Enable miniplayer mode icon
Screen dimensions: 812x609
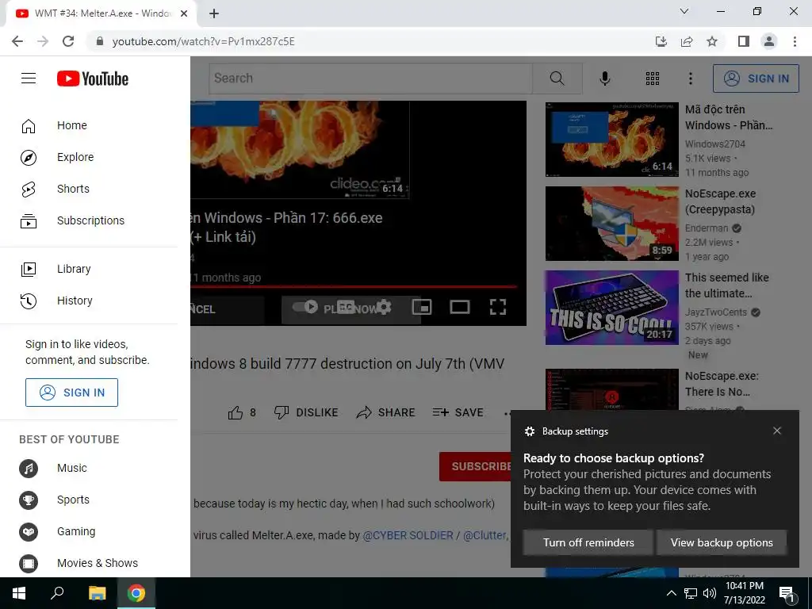tap(422, 307)
